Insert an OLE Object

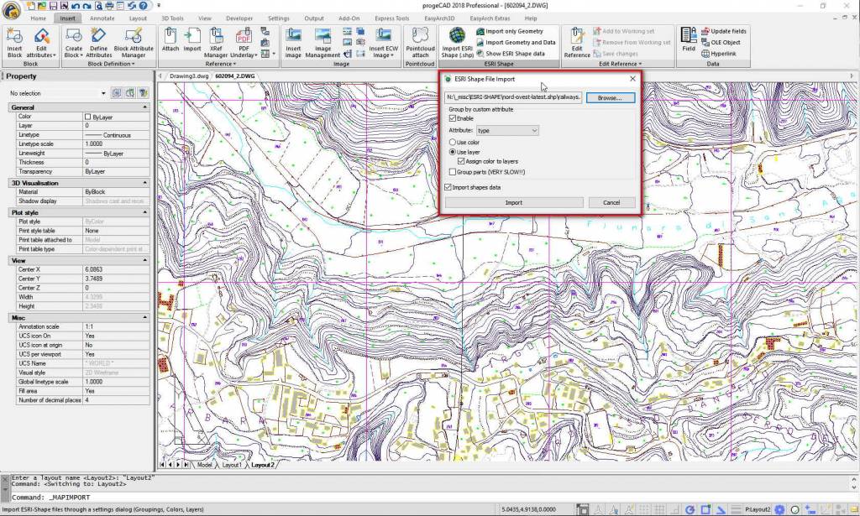(x=721, y=42)
